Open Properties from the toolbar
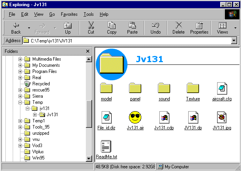241x171 pixels. [x=199, y=25]
